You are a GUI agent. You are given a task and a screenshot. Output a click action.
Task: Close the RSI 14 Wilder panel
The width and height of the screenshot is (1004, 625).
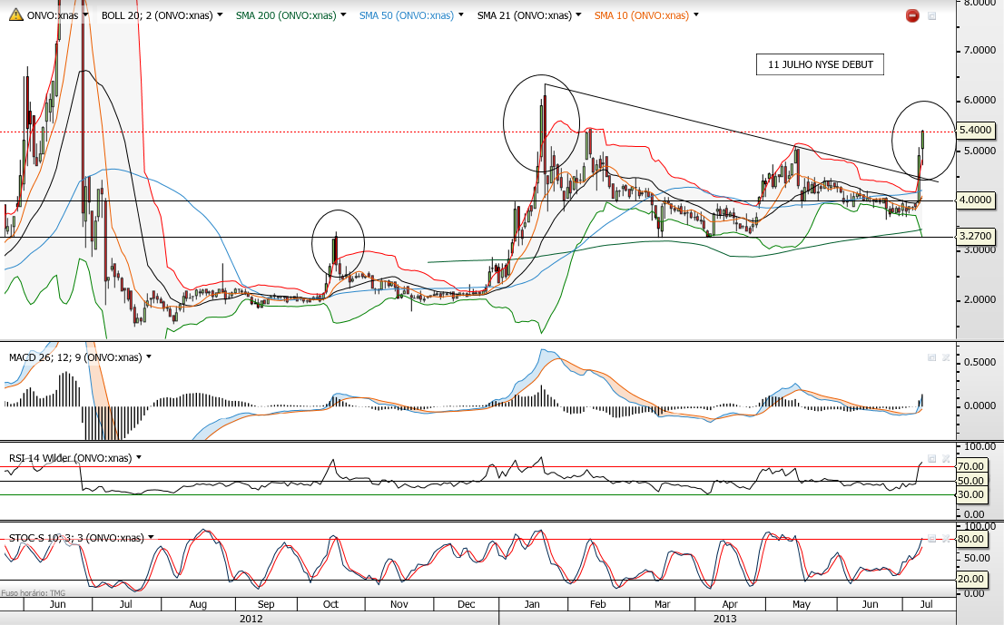click(x=946, y=459)
